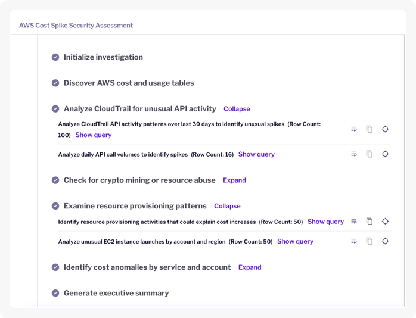Click checkmark beside Generate executive summary
Viewport: 416px width, 318px height.
(55, 293)
